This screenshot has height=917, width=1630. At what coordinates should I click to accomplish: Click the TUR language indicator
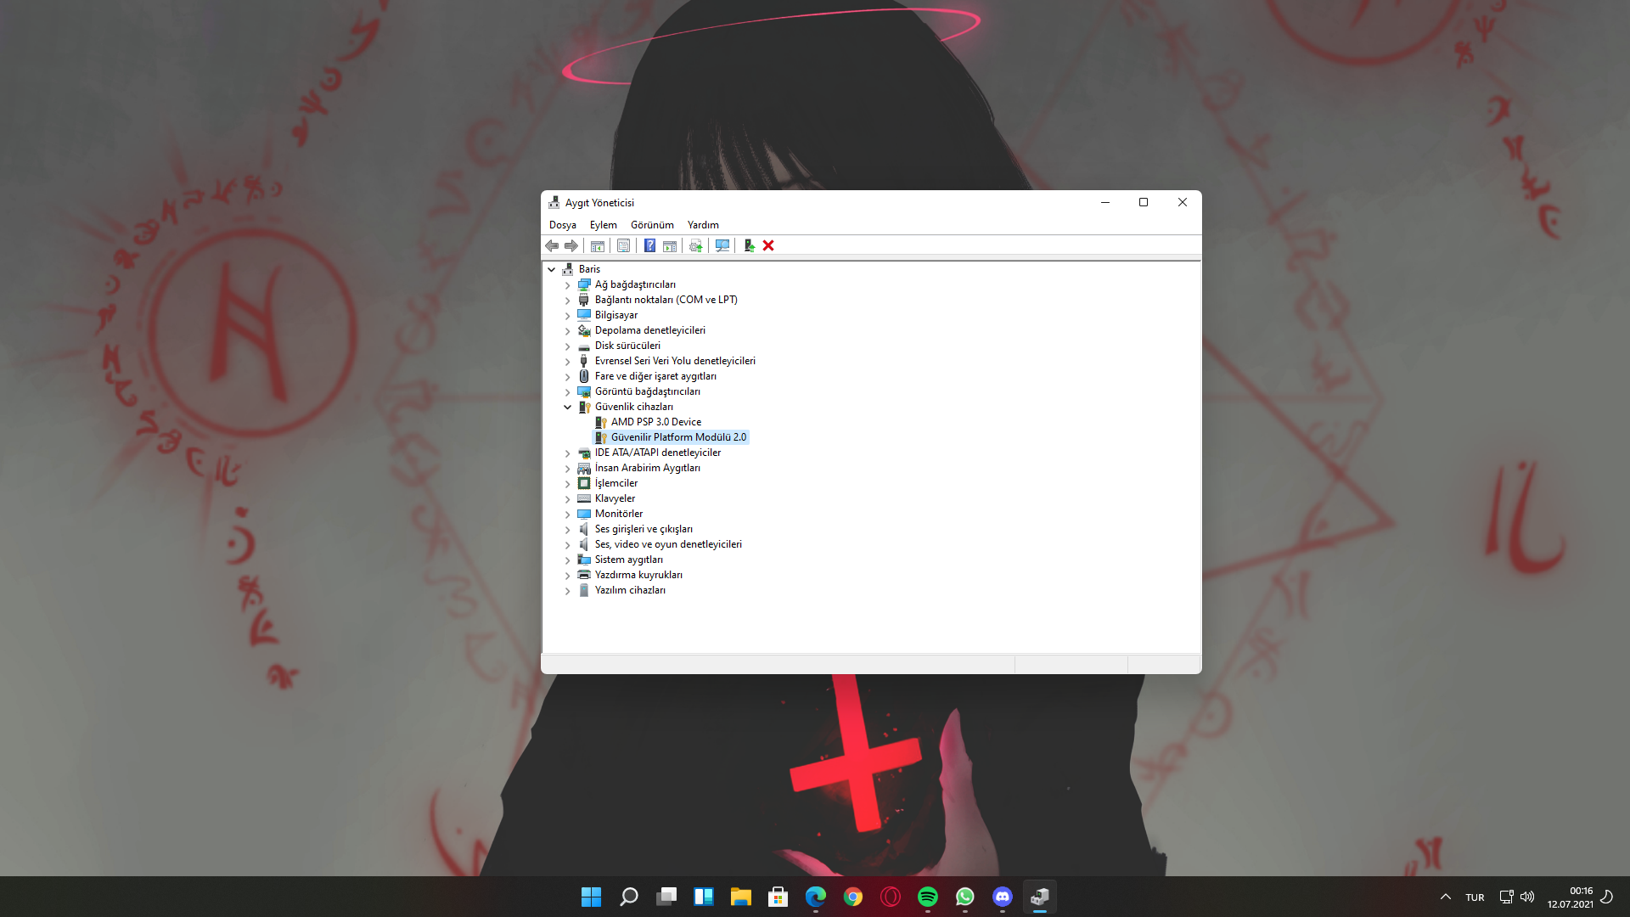pos(1475,897)
